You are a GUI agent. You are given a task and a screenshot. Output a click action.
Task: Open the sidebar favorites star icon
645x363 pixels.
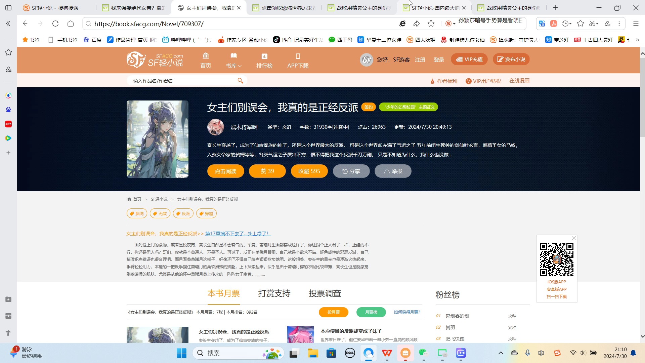[8, 52]
